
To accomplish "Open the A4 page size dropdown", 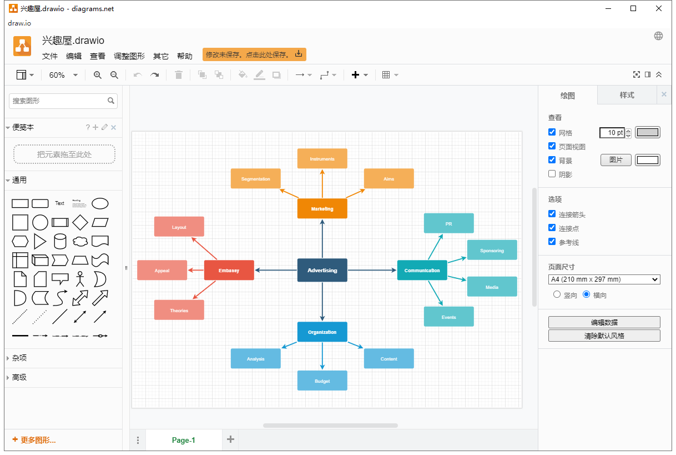I will click(604, 279).
